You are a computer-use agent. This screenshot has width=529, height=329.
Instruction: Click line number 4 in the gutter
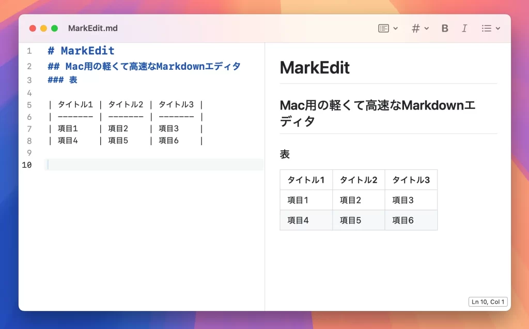point(29,93)
